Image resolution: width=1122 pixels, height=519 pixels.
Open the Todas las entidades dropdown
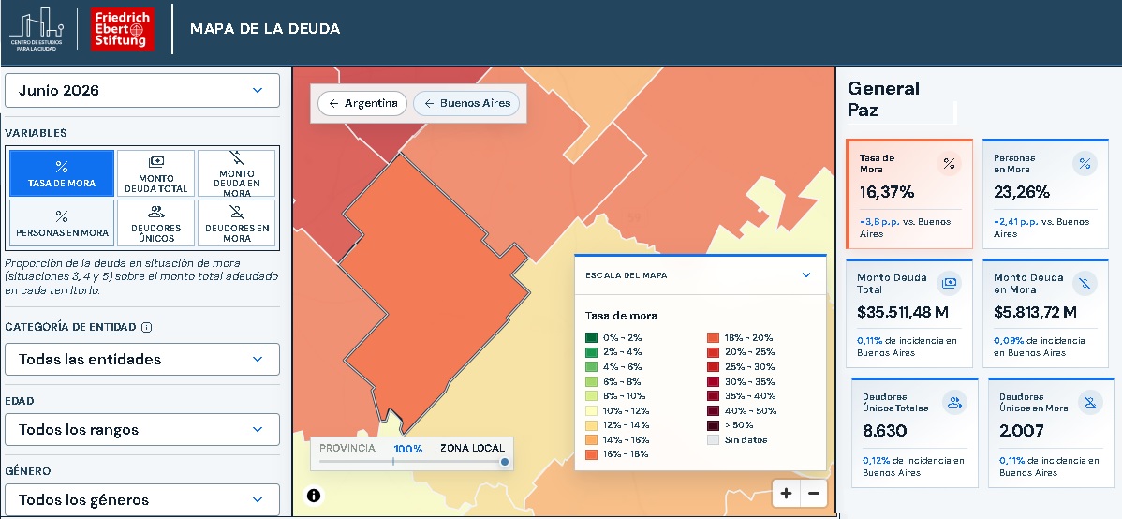(x=142, y=360)
